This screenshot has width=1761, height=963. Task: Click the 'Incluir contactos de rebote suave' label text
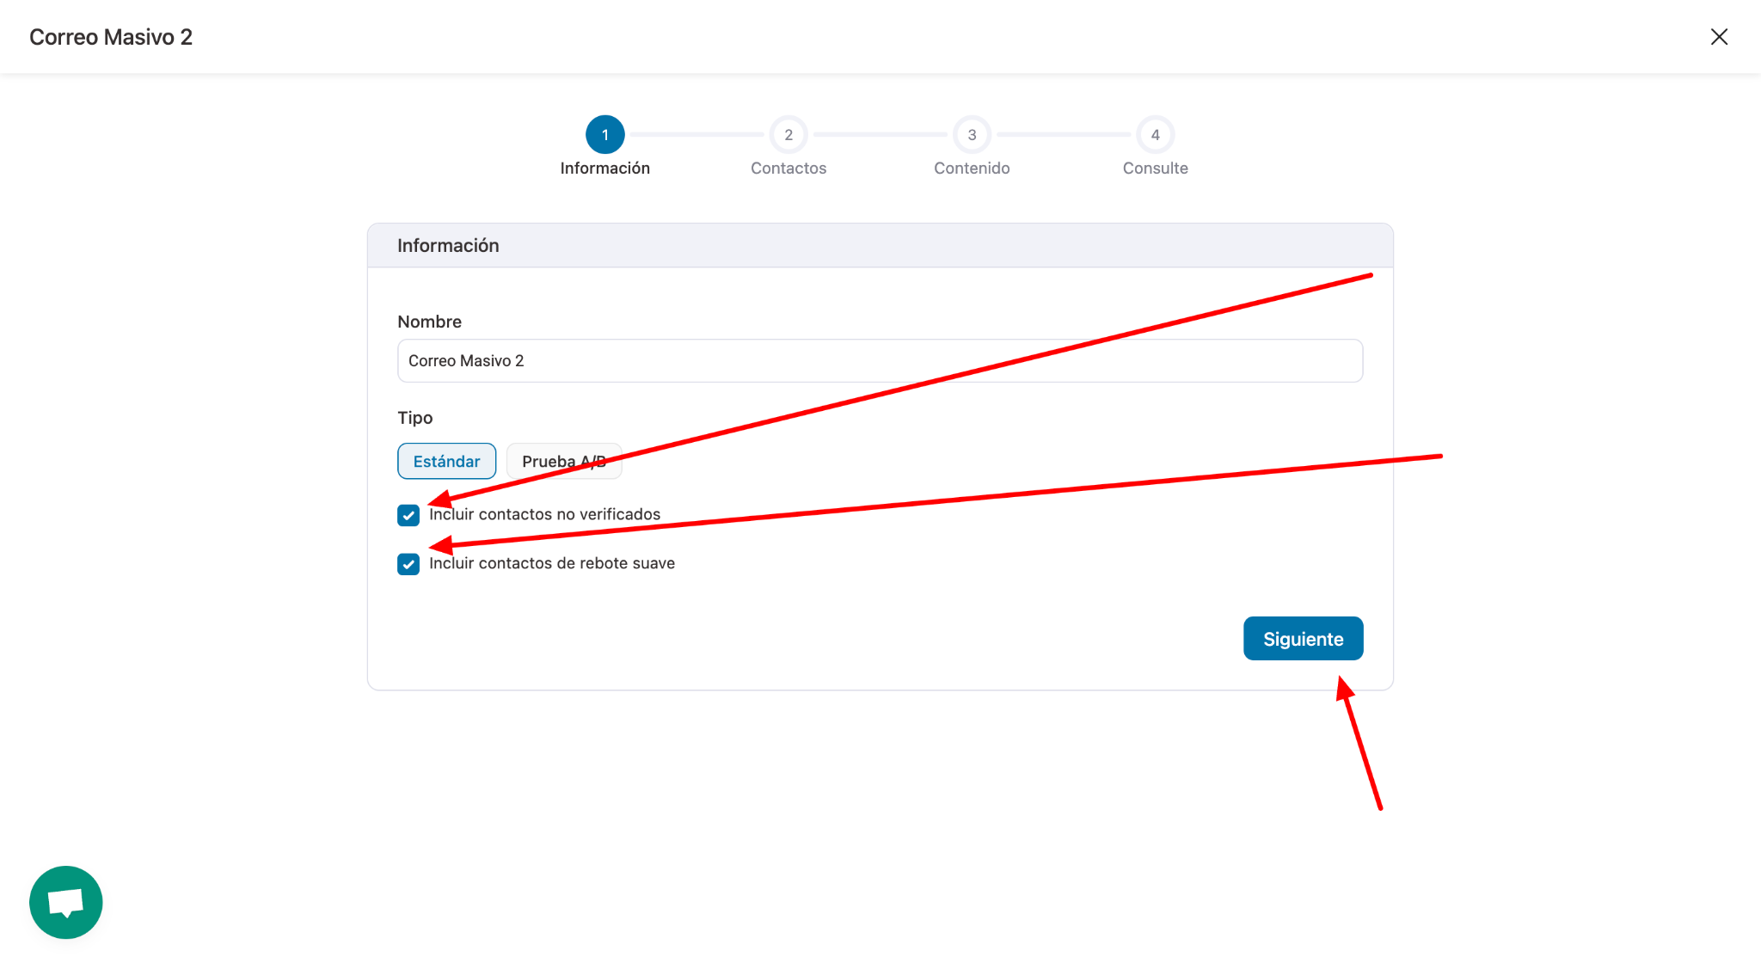point(552,563)
